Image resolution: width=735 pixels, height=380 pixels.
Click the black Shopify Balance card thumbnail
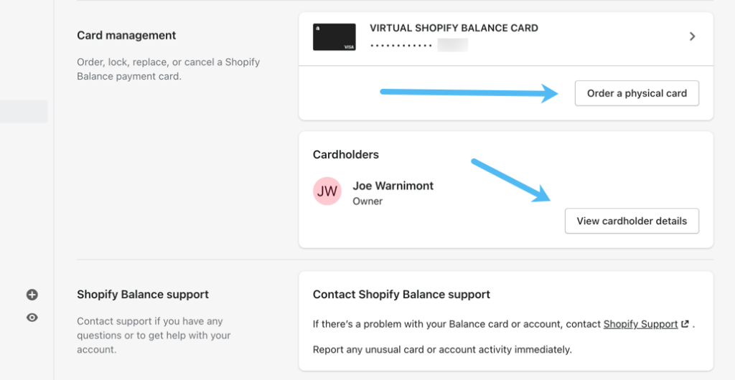pos(334,37)
